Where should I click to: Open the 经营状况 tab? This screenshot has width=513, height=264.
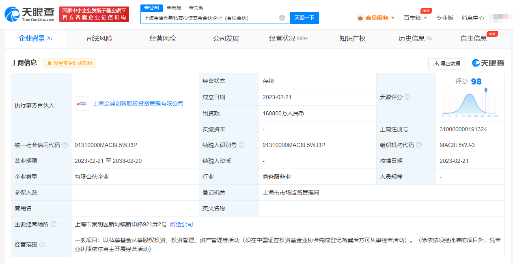(x=289, y=39)
